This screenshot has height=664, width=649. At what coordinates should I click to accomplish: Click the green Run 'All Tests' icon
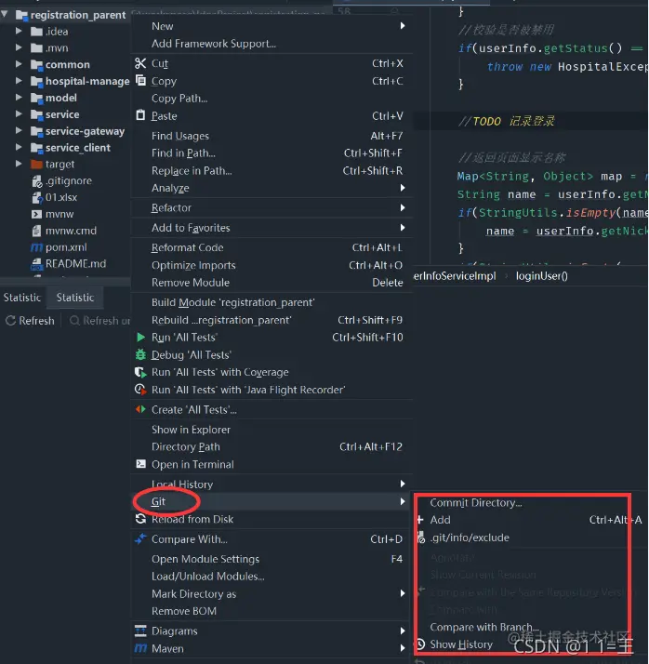point(140,337)
